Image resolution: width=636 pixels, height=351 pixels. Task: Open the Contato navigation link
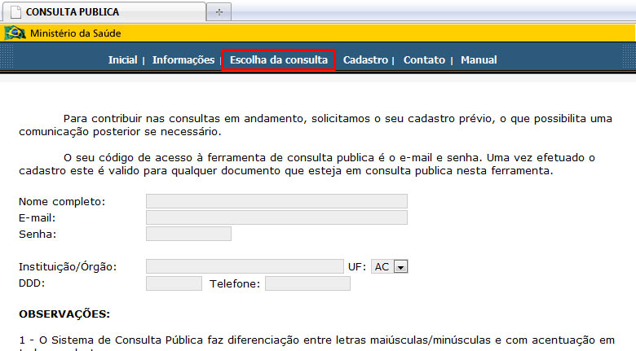coord(424,59)
